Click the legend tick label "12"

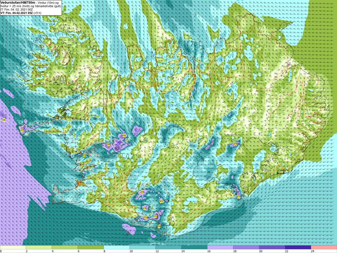point(157,251)
